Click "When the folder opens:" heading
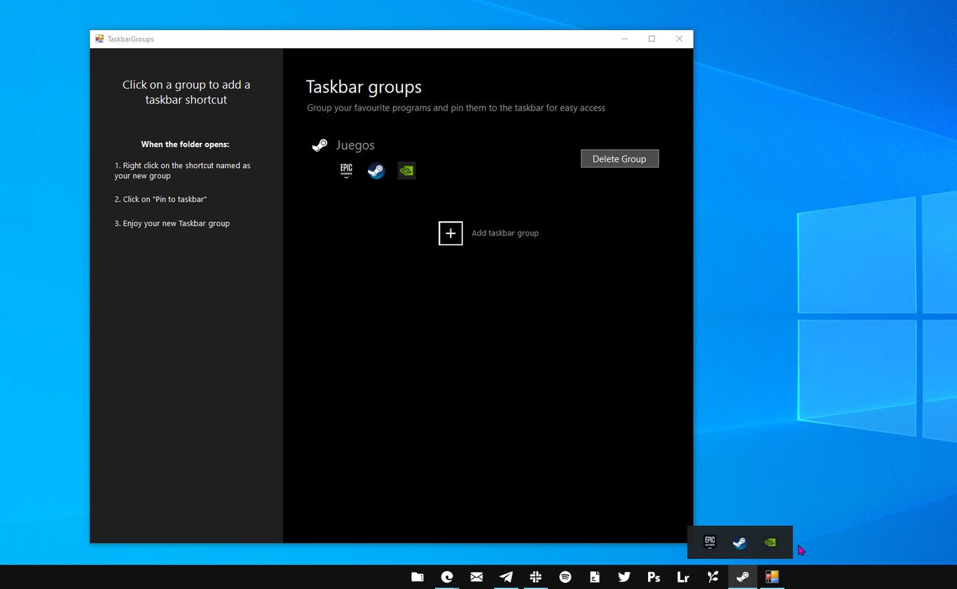This screenshot has width=957, height=589. tap(185, 144)
